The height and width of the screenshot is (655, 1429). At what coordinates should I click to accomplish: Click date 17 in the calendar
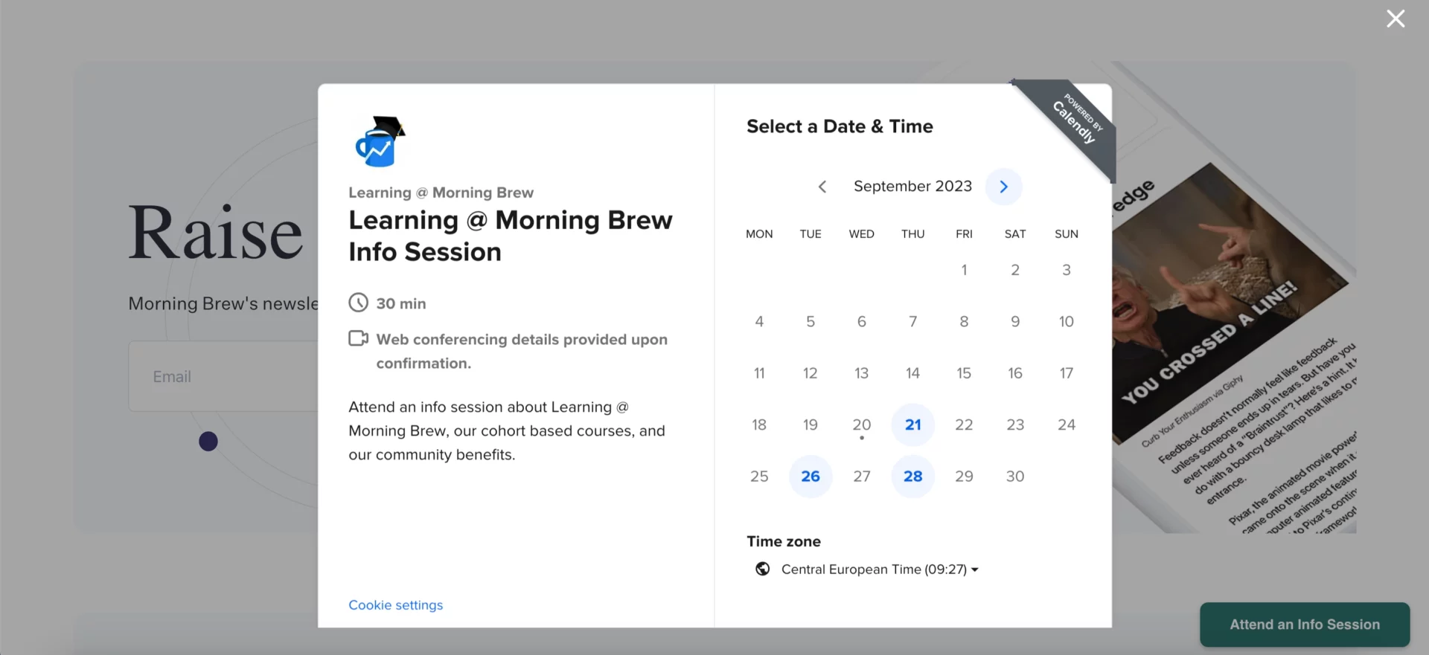coord(1067,373)
